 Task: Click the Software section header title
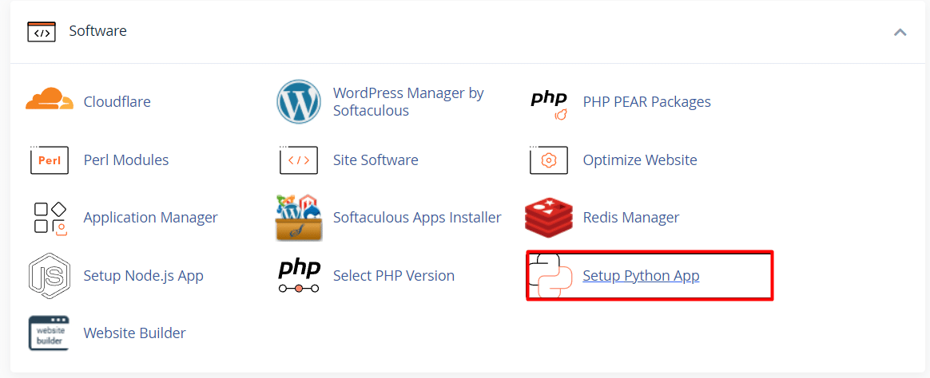(x=97, y=31)
